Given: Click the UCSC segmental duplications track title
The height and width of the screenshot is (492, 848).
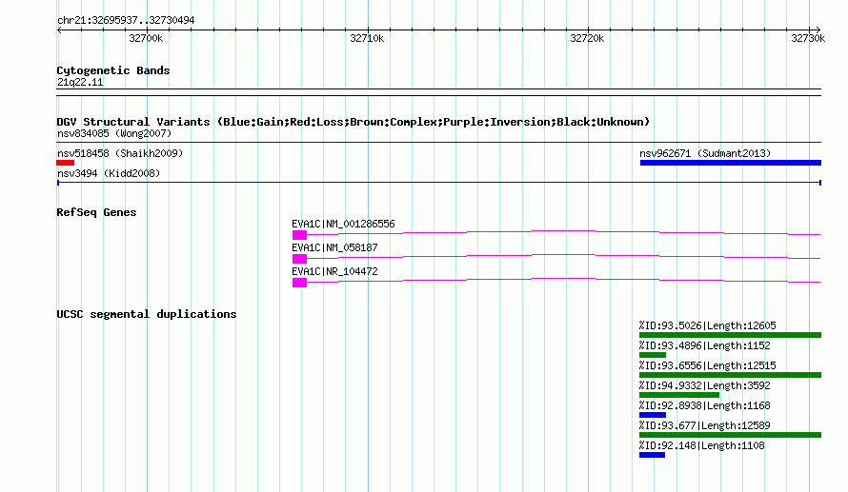Looking at the screenshot, I should click(147, 314).
